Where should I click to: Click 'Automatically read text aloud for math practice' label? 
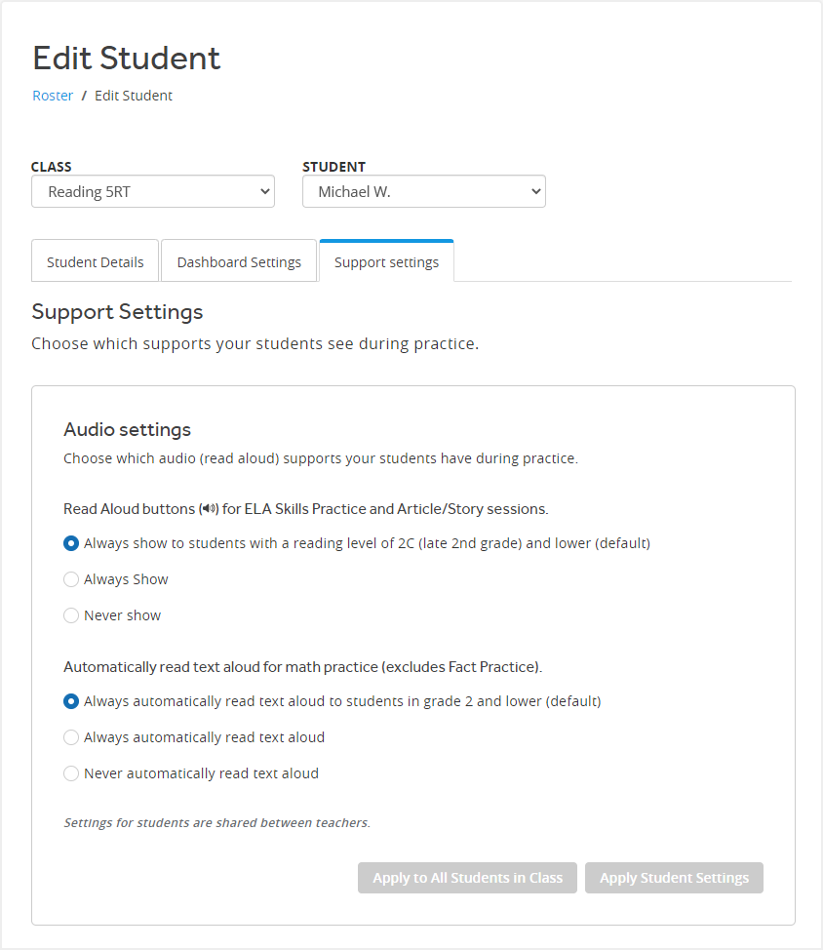tap(303, 667)
